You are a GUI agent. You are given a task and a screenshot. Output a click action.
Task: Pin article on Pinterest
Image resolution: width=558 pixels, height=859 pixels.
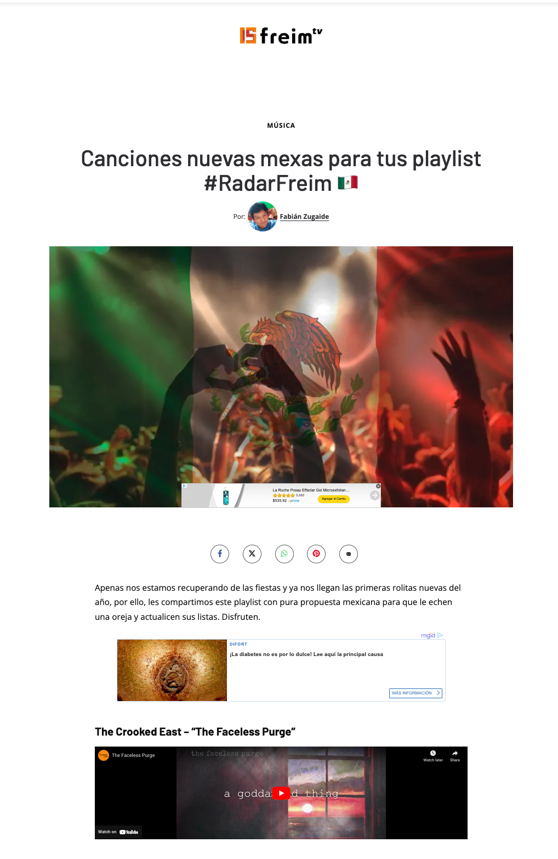(316, 553)
